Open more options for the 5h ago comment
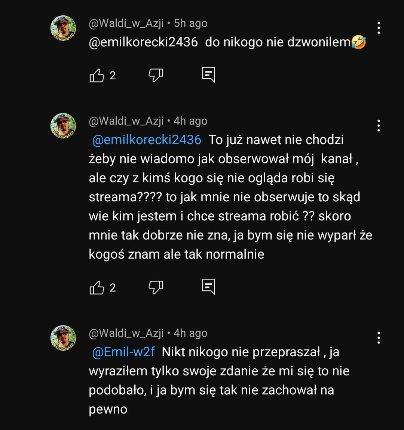The width and height of the screenshot is (404, 430). (379, 28)
